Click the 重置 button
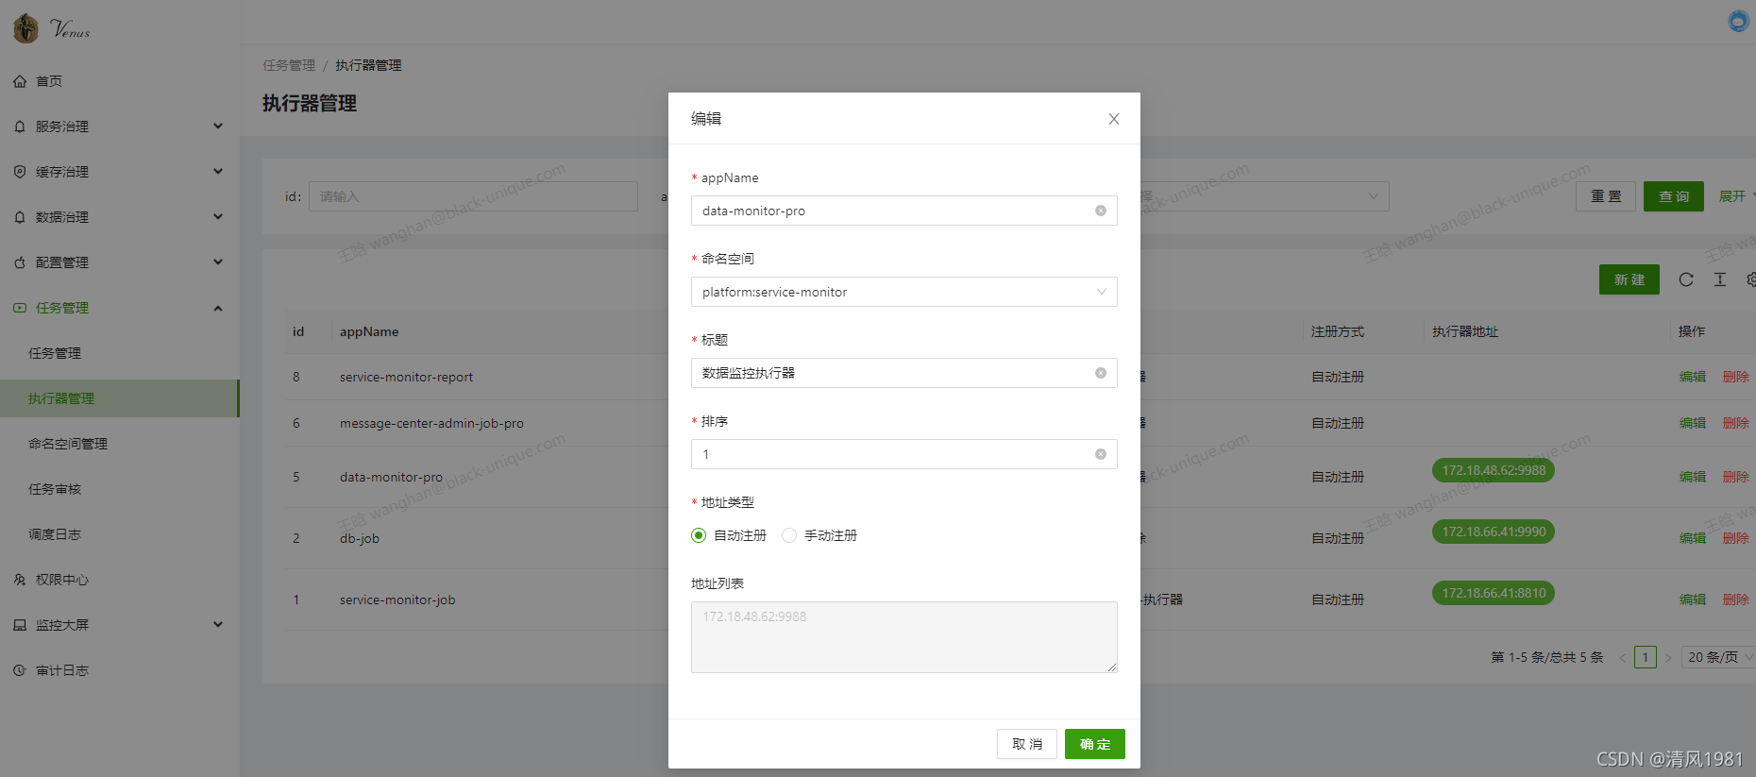 pos(1606,196)
